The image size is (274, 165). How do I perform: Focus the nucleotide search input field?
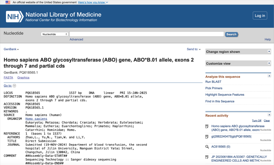147,34
